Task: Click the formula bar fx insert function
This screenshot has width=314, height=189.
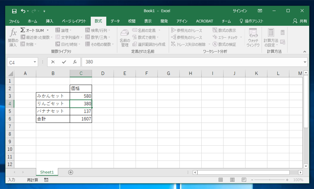Action: pyautogui.click(x=75, y=62)
